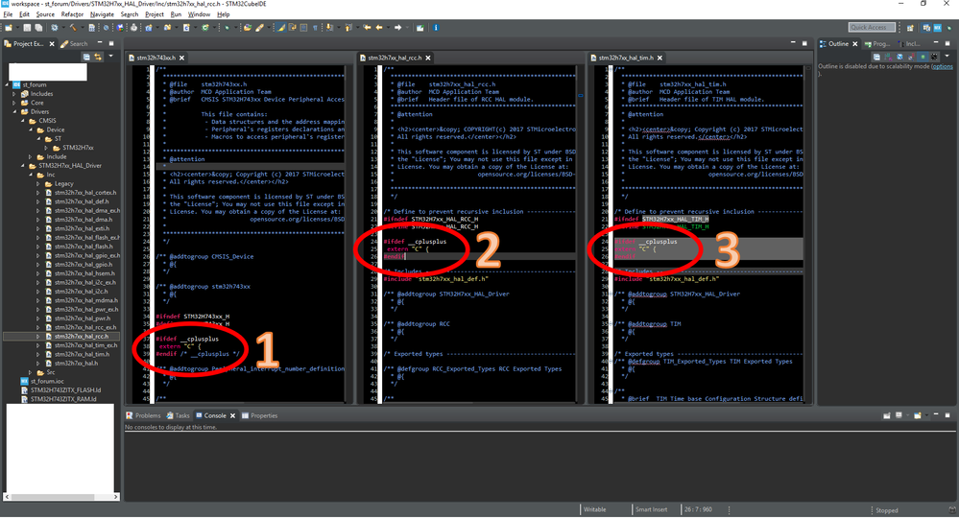Open Perspective icon next to Quick Access
Image resolution: width=959 pixels, height=518 pixels.
click(910, 28)
